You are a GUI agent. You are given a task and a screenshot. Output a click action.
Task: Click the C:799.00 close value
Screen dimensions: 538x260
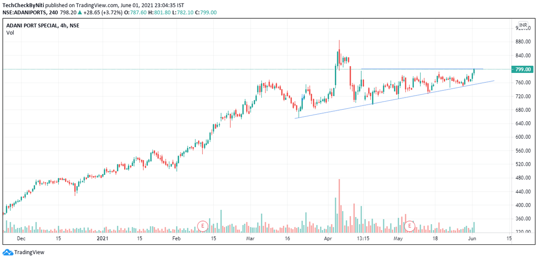click(x=205, y=12)
